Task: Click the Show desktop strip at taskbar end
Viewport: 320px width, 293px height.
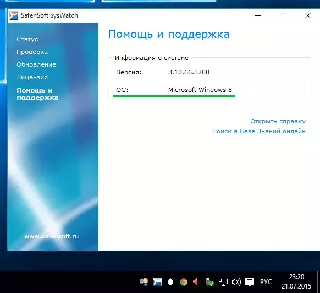Action: point(318,282)
